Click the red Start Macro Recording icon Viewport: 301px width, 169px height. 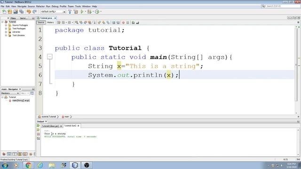(123, 23)
